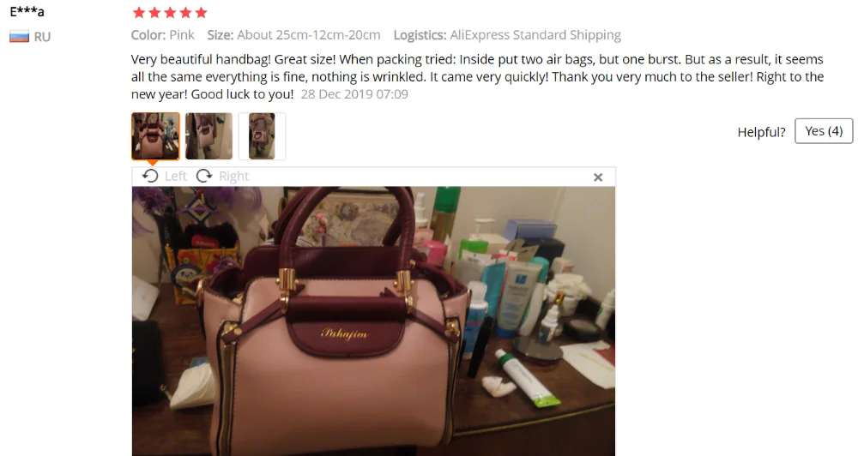858x456 pixels.
Task: Click the fifth red star of the rating
Action: click(202, 12)
